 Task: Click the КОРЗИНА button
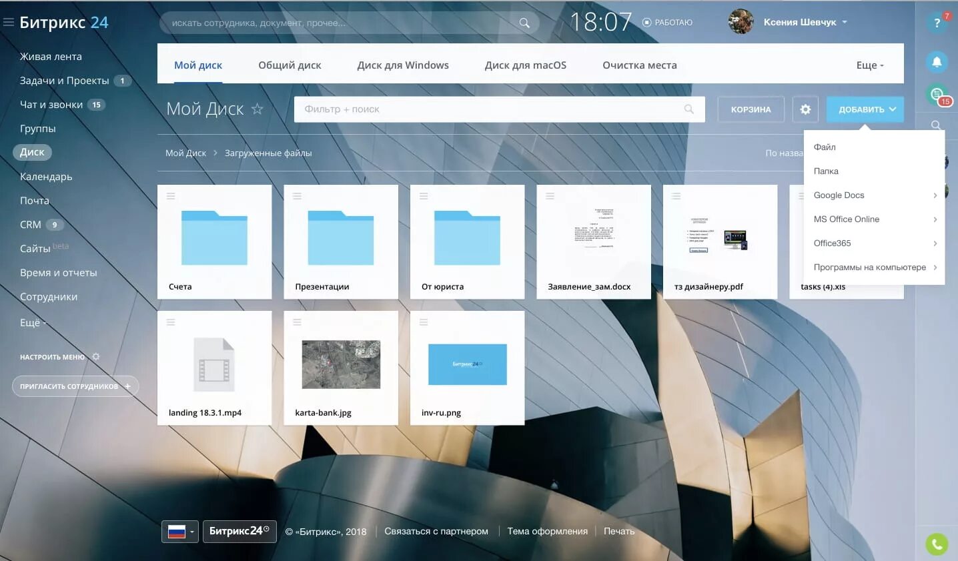pyautogui.click(x=751, y=109)
